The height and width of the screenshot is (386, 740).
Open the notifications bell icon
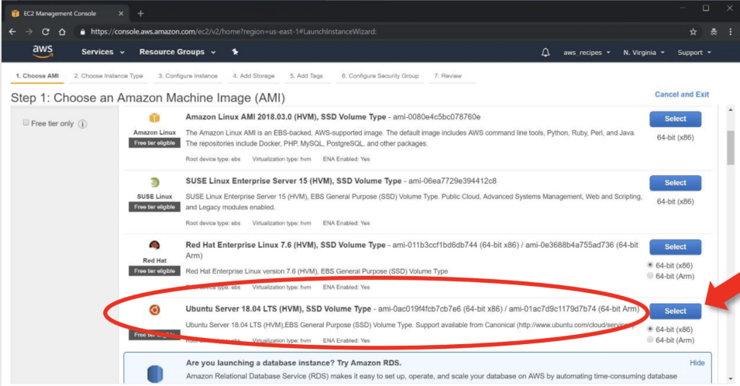(545, 53)
